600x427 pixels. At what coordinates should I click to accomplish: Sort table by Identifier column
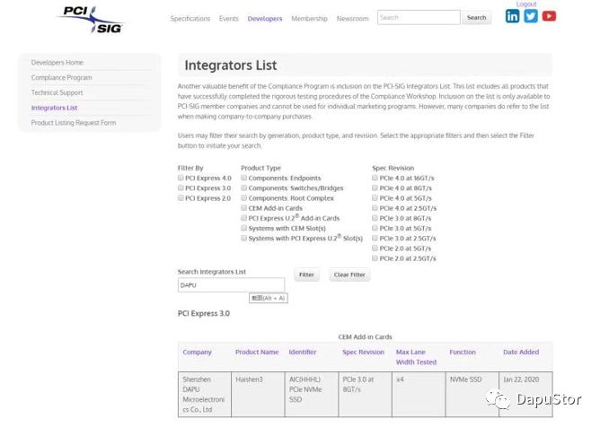(x=303, y=352)
